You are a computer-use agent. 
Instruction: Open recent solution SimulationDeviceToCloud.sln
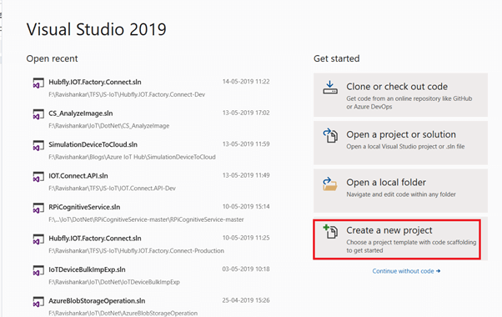[x=151, y=150]
